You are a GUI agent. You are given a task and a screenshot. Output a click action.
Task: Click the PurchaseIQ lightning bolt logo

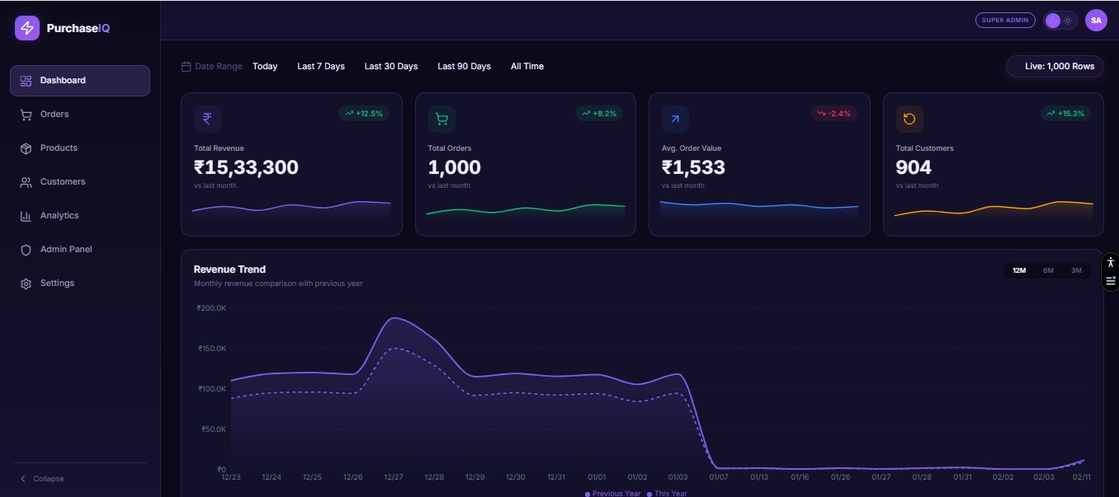coord(27,28)
